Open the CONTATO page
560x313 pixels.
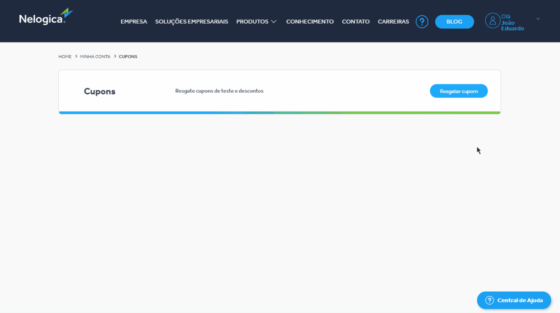pyautogui.click(x=356, y=22)
